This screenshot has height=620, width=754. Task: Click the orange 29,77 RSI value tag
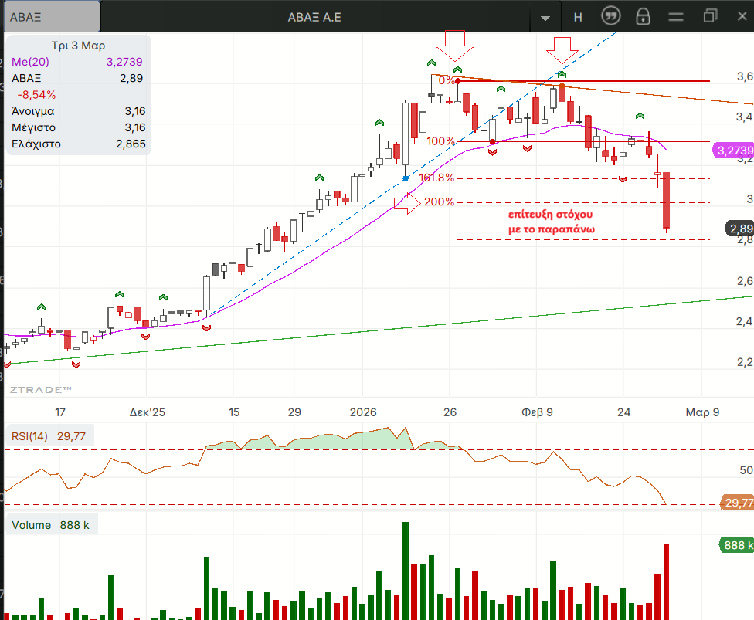[x=738, y=503]
